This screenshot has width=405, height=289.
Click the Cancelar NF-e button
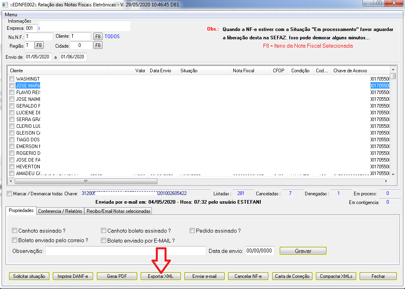click(248, 276)
